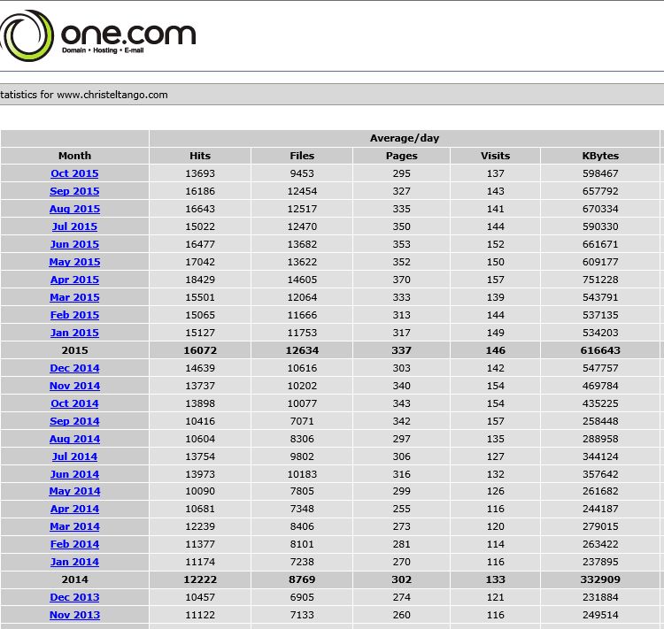The image size is (664, 629).
Task: Click the 2014 KBytes total 332909
Action: 600,579
